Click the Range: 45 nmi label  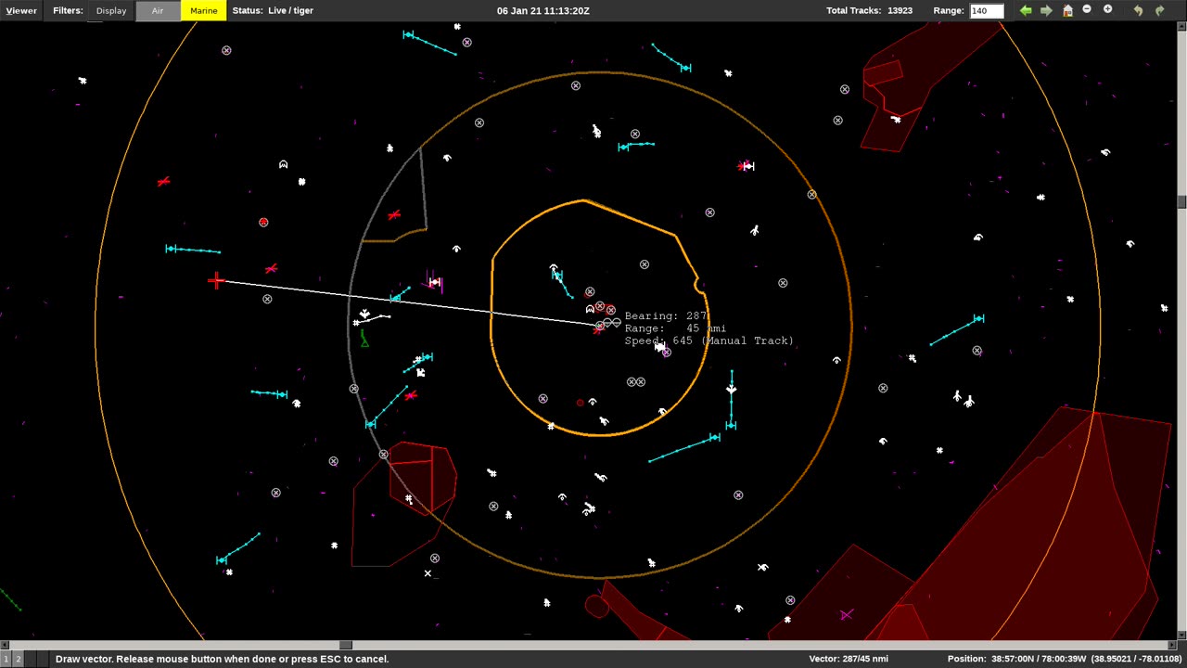click(x=675, y=328)
